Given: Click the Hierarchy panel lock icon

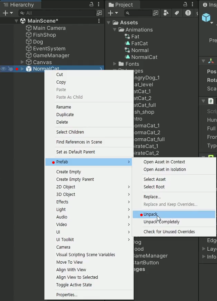Looking at the screenshot, I should point(91,4).
